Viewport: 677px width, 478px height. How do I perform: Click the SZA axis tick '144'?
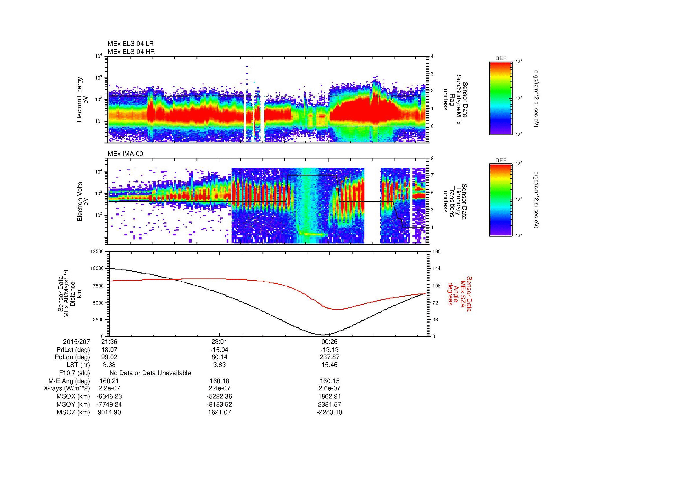tap(436, 268)
